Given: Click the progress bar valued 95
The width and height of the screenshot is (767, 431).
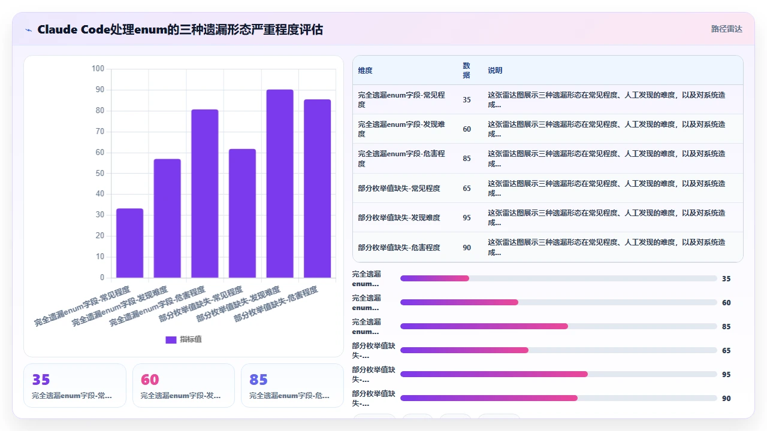Looking at the screenshot, I should pos(558,374).
